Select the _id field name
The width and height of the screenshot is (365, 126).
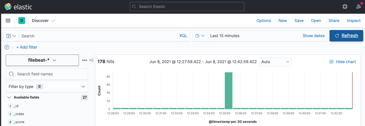click(16, 106)
